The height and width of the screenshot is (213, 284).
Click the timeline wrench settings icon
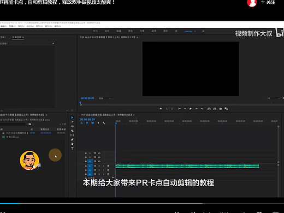click(x=104, y=123)
